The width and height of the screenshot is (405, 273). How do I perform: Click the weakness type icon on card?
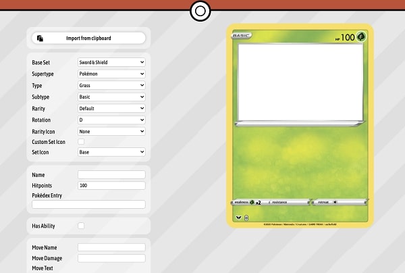(252, 202)
